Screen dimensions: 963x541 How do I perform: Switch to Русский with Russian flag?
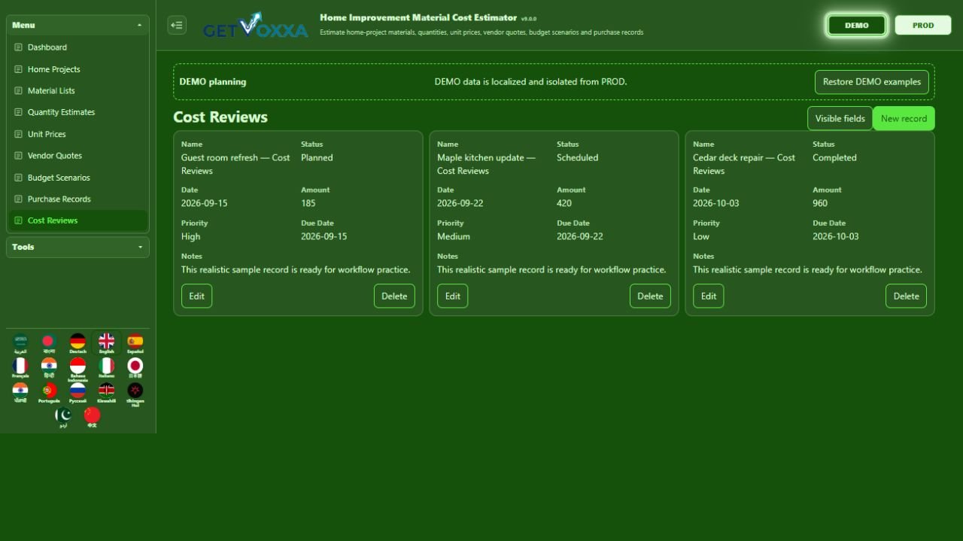tap(77, 392)
